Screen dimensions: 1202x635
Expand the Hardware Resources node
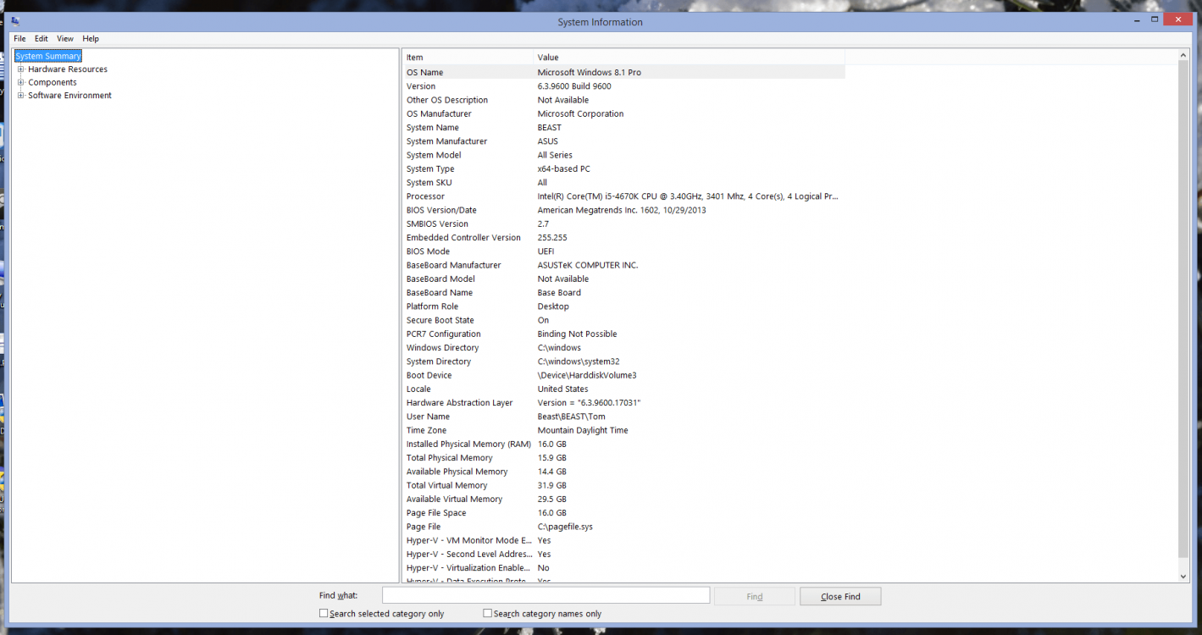[x=21, y=69]
